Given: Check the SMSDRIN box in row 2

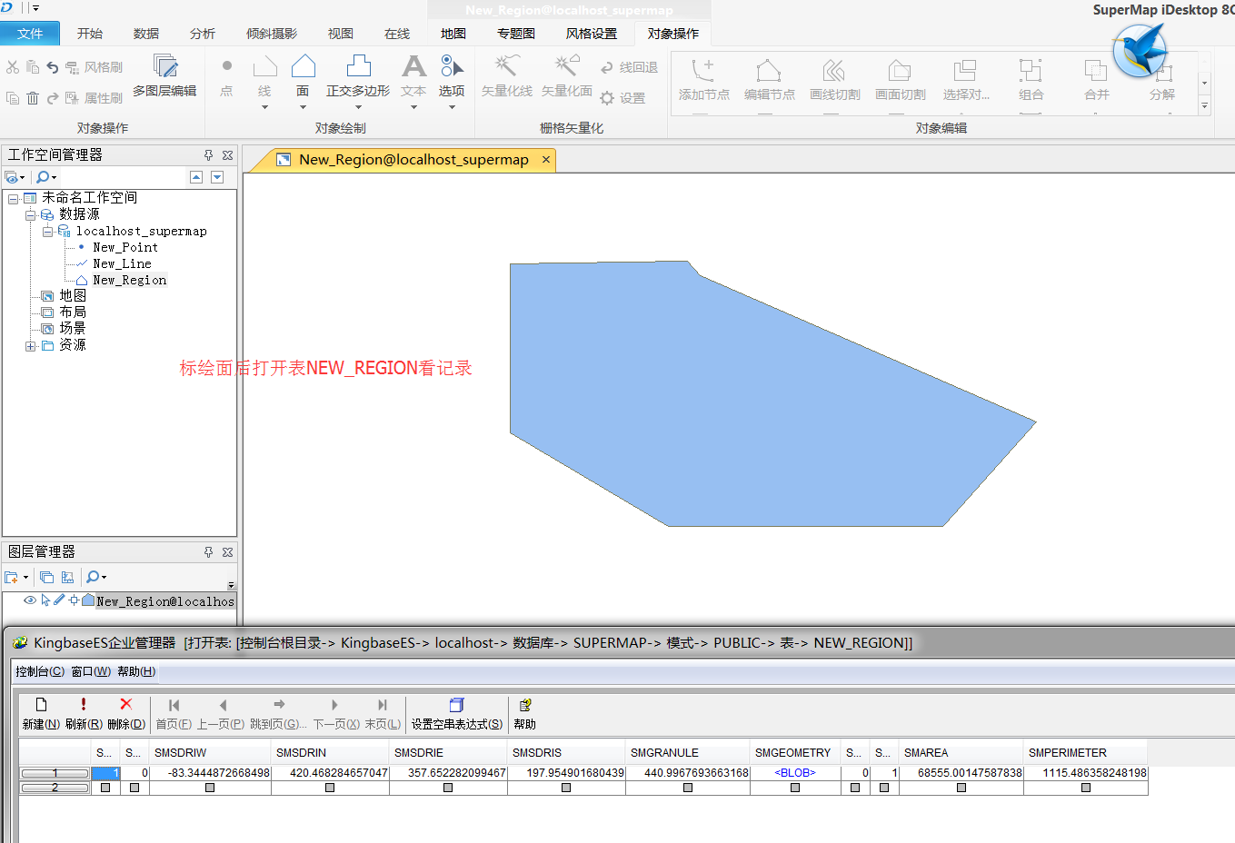Looking at the screenshot, I should click(330, 788).
